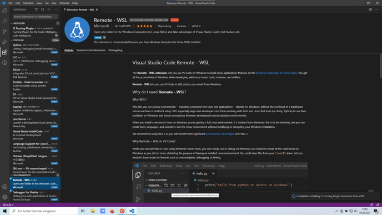Collapse the Popular section
382x215 pixels.
click(36, 40)
